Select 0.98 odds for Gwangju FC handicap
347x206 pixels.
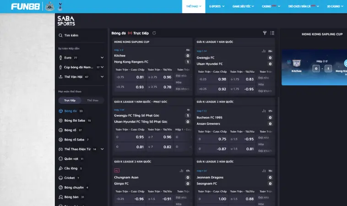222,79
